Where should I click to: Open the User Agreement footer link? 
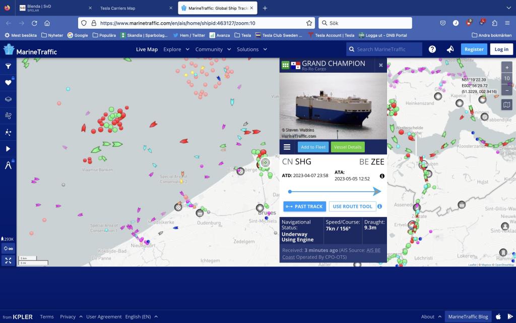click(104, 317)
